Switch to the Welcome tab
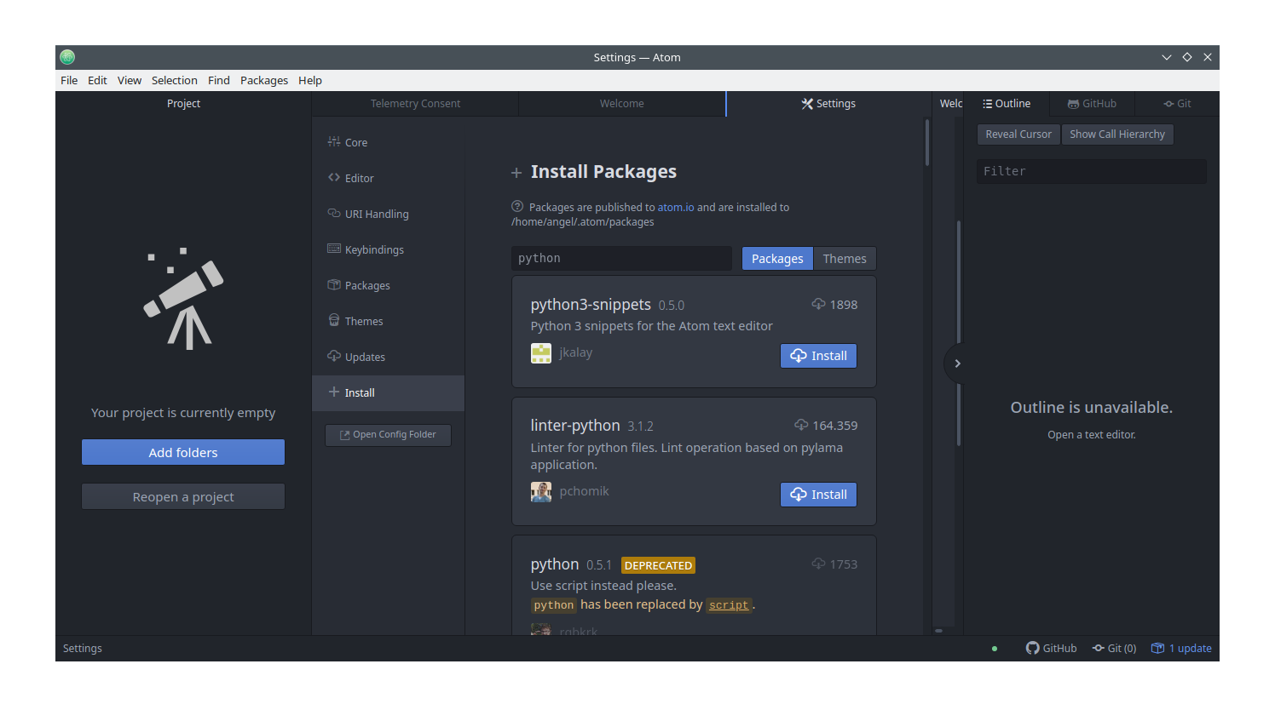 (x=622, y=104)
